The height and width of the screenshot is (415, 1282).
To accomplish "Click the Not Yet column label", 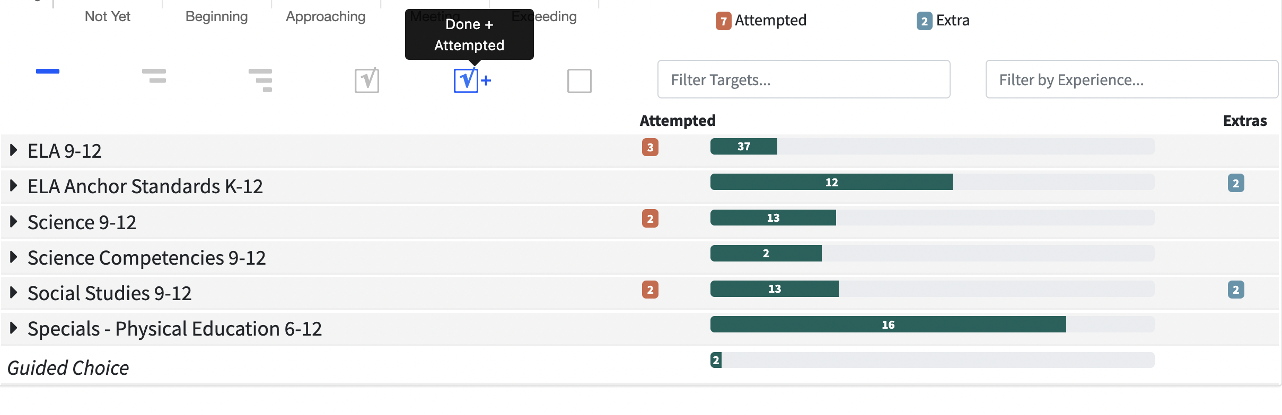I will [x=108, y=16].
